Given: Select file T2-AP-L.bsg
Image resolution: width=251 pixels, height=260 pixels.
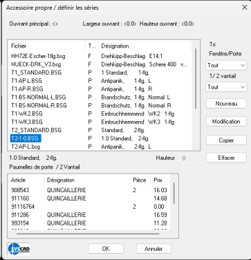Looking at the screenshot, I should 26,147.
